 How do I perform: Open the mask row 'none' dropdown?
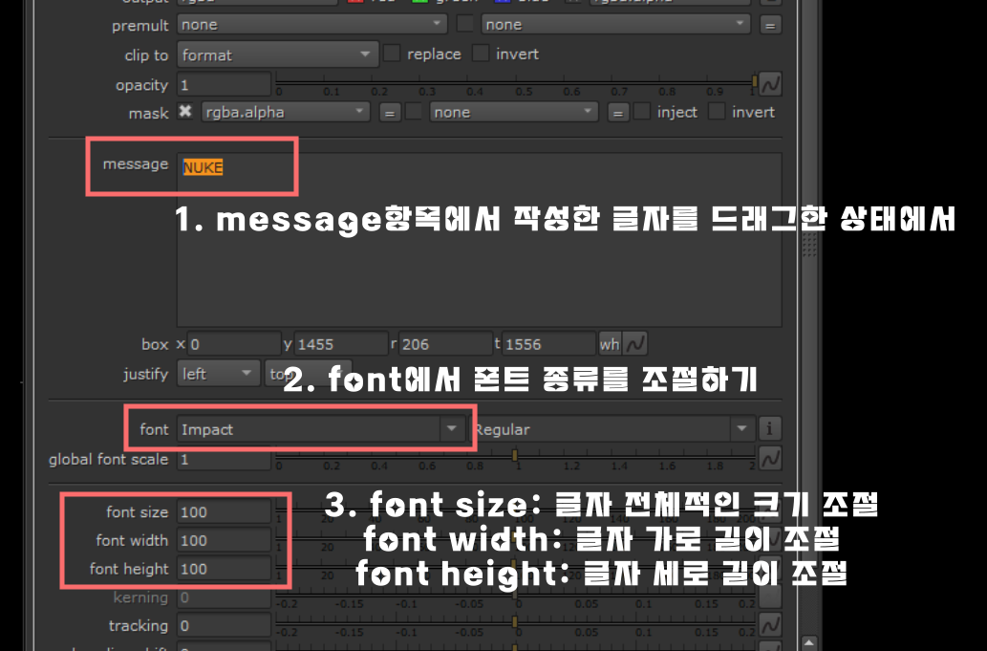click(x=514, y=112)
